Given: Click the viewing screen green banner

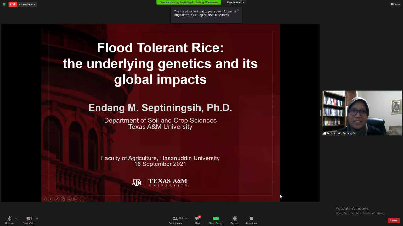Looking at the screenshot, I should (189, 2).
